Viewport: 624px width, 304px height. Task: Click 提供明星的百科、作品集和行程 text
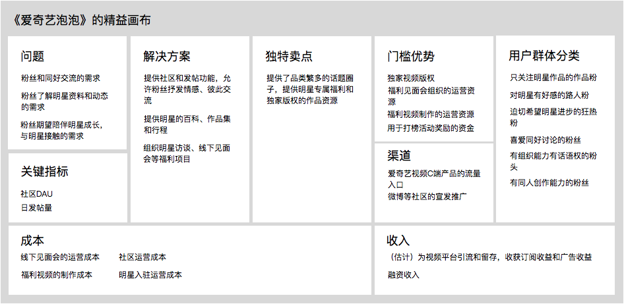(187, 124)
